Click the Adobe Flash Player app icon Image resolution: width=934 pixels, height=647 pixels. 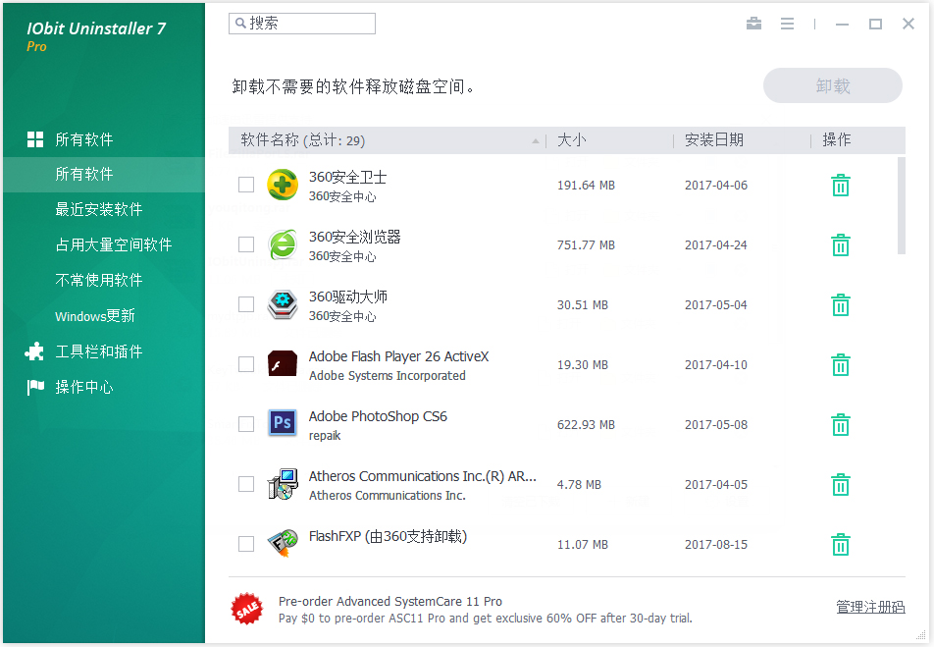283,363
